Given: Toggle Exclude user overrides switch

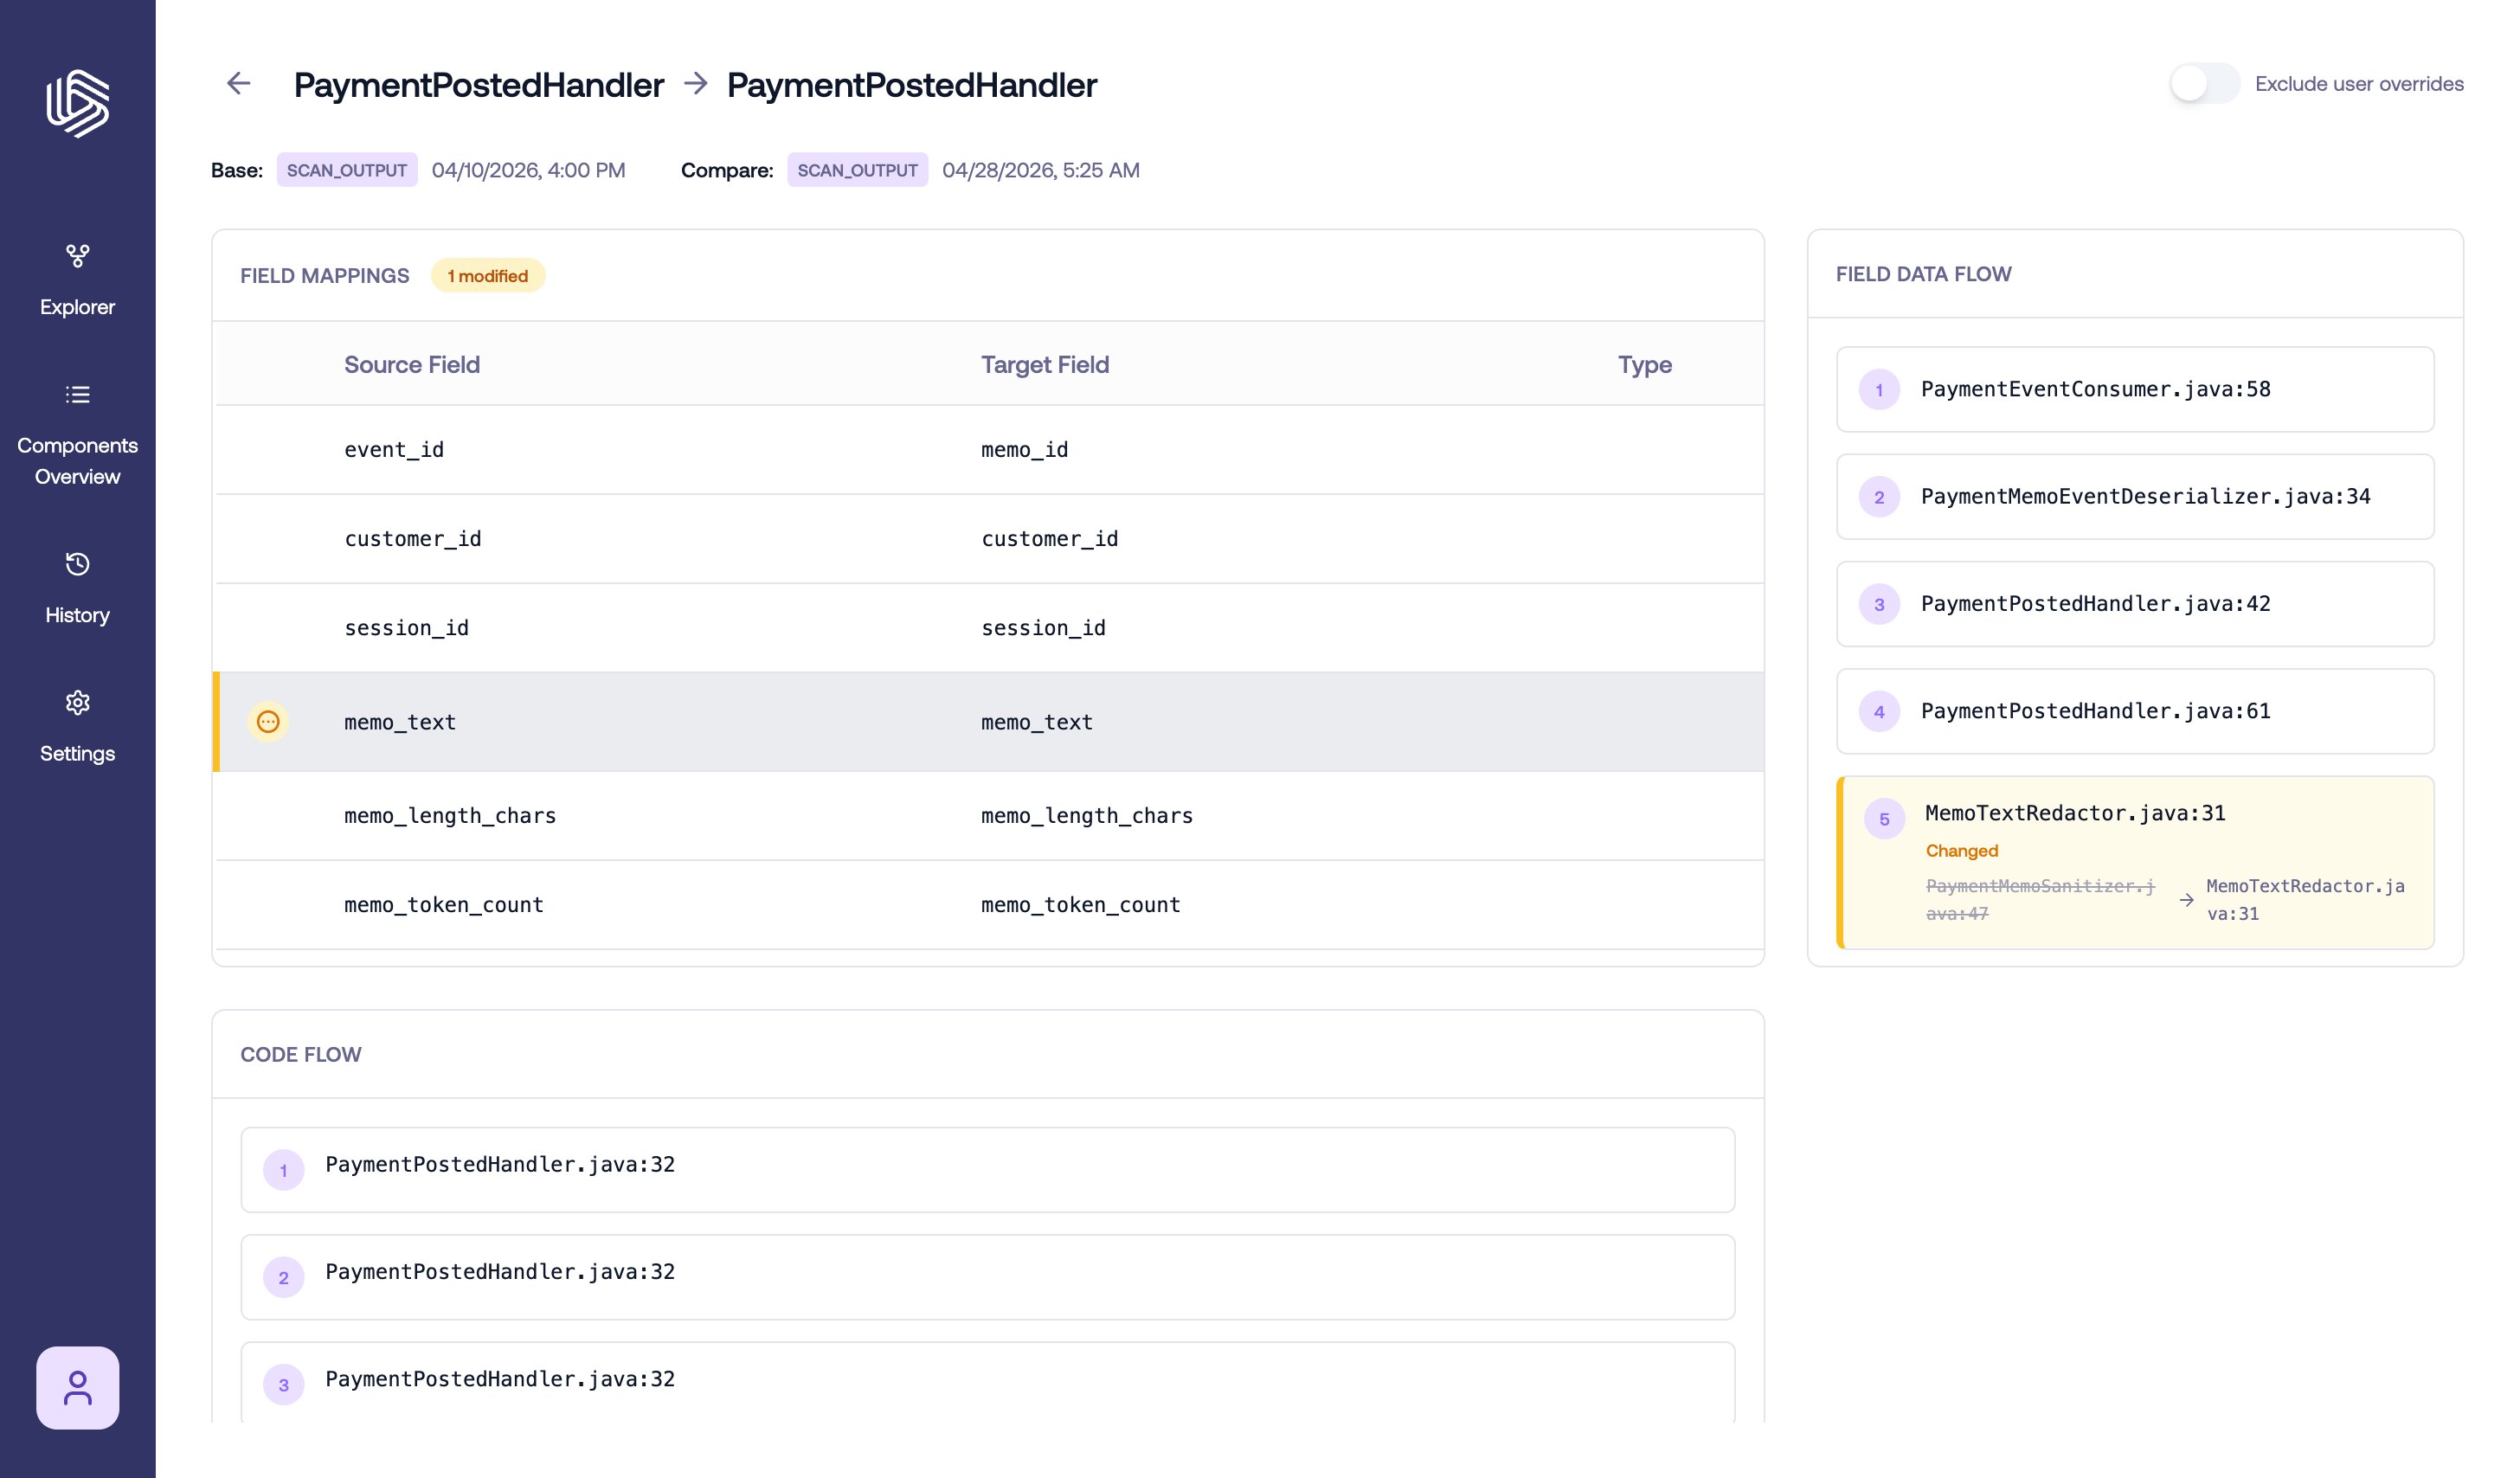Looking at the screenshot, I should pyautogui.click(x=2204, y=83).
